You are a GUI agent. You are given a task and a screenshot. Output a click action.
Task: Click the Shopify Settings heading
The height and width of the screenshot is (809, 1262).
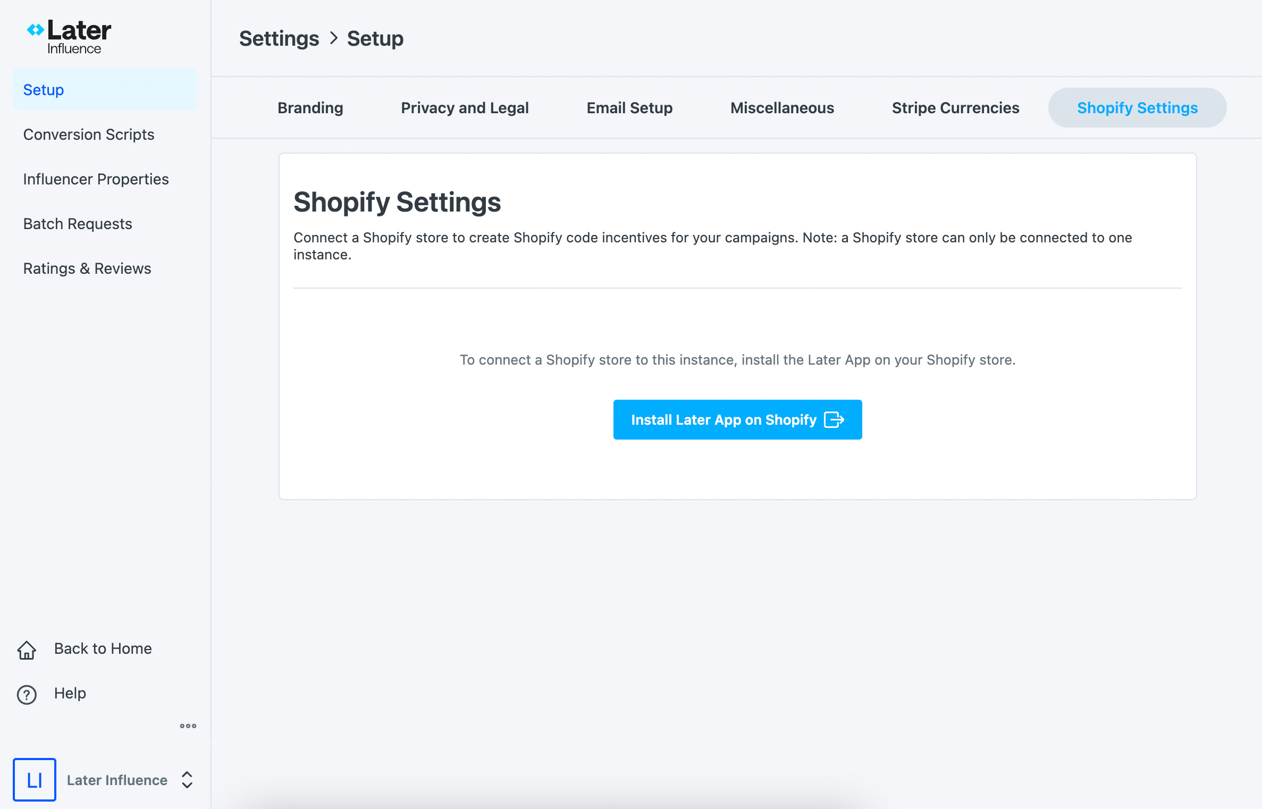coord(397,202)
